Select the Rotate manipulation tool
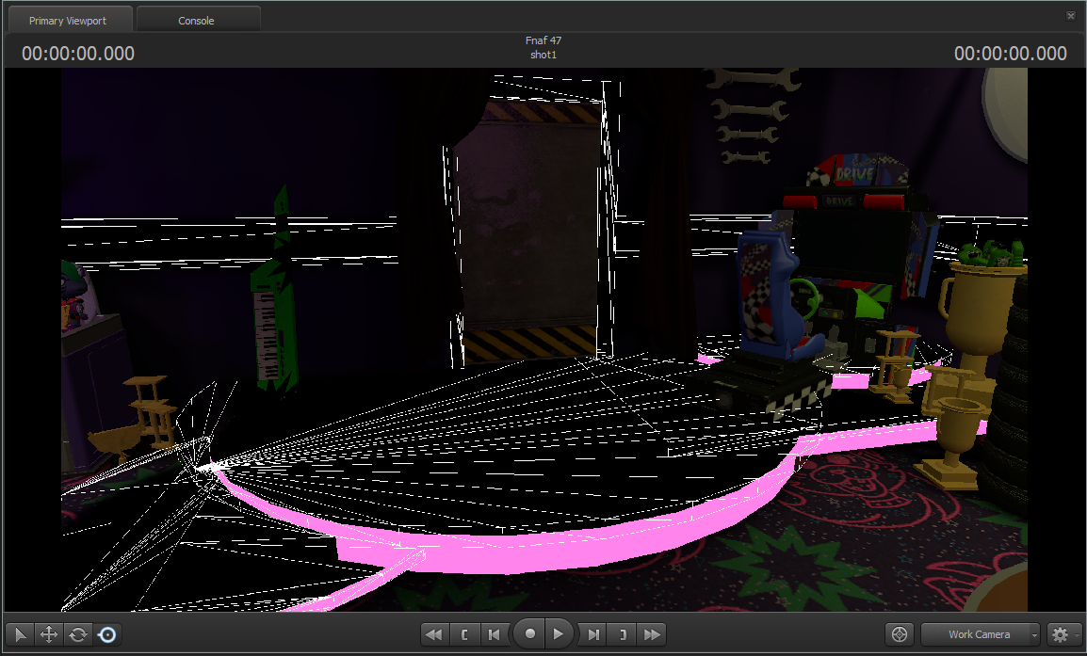1087x656 pixels. point(77,634)
